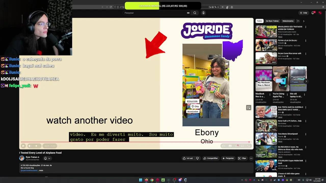This screenshot has width=326, height=183.
Task: Open more actions menu beside Clipe
Action: pyautogui.click(x=251, y=158)
